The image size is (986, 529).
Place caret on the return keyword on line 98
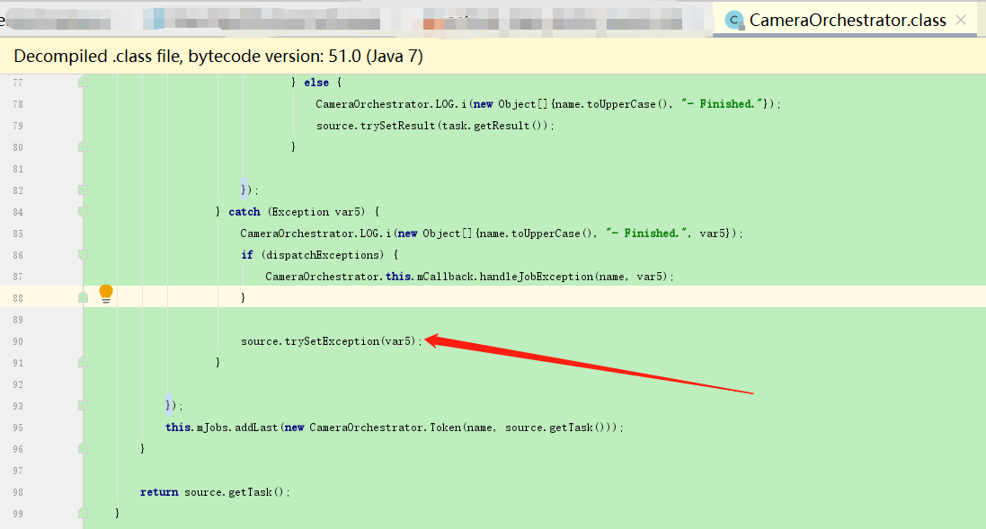pyautogui.click(x=158, y=491)
